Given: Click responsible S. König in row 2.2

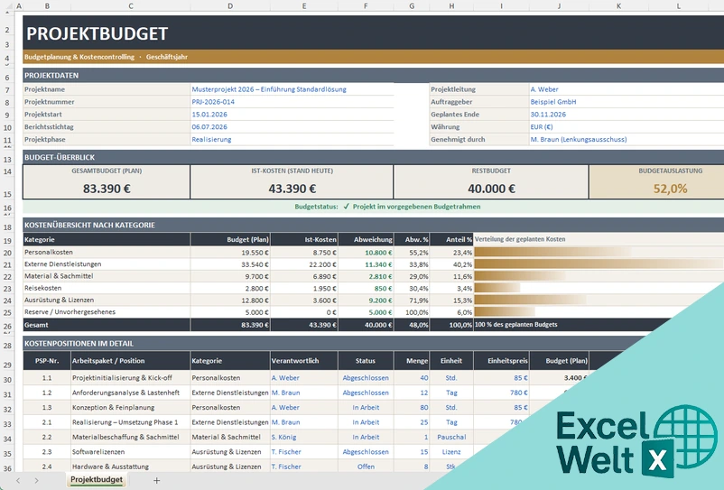Looking at the screenshot, I should click(x=304, y=437).
